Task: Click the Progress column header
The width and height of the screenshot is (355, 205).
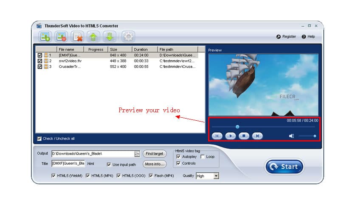Action: click(96, 50)
